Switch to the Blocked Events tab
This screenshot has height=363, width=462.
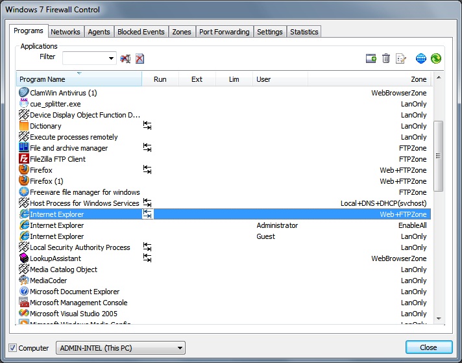[141, 32]
